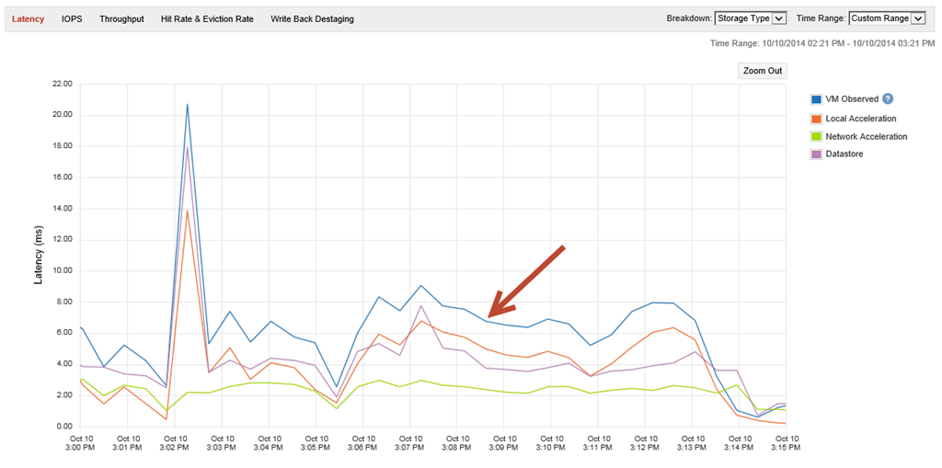
Task: Open the Breakdown Storage Type dropdown
Action: (750, 18)
